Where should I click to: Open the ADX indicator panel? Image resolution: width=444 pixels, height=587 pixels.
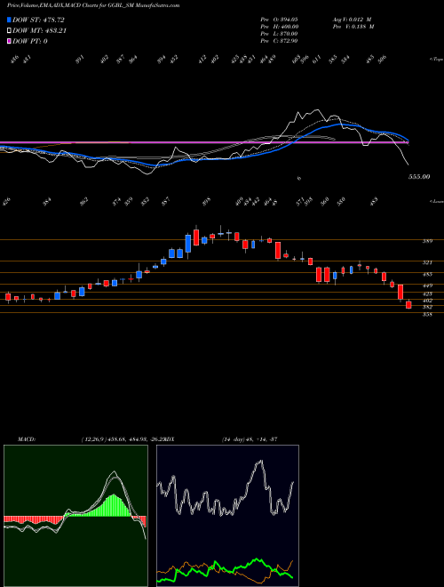point(227,516)
